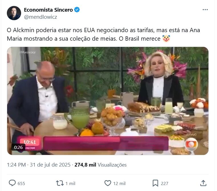The height and width of the screenshot is (191, 217).
Task: Click the 12 mil likes count
Action: click(x=119, y=183)
